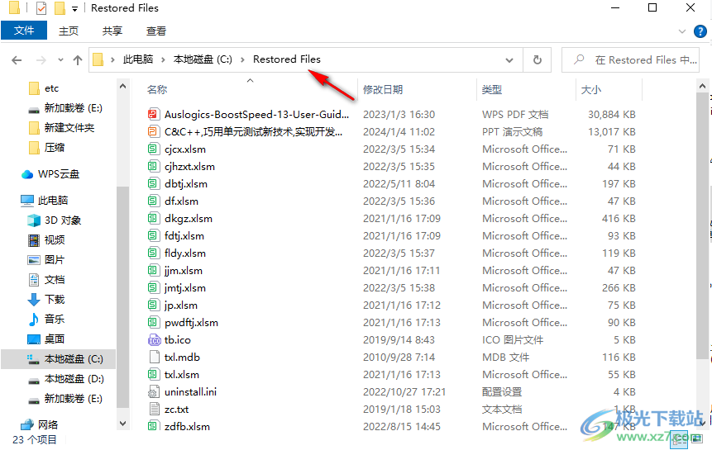Sort files by 修改日期 column header
Screen dimensions: 712x450
coord(383,89)
